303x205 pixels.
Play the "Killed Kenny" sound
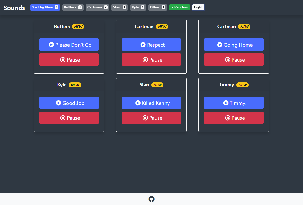151,103
